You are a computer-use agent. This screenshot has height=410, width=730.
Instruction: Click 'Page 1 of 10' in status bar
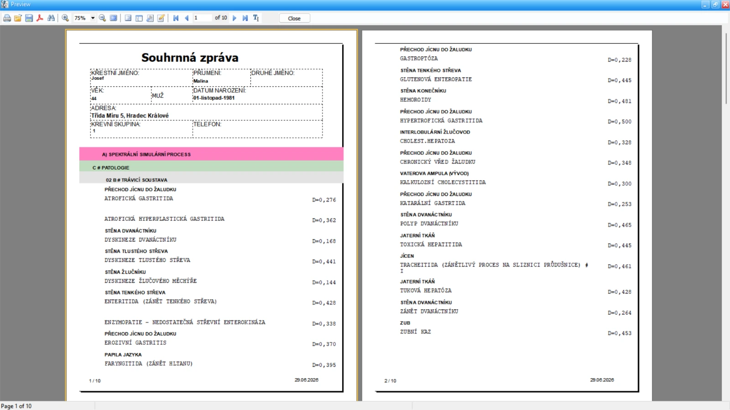click(16, 406)
